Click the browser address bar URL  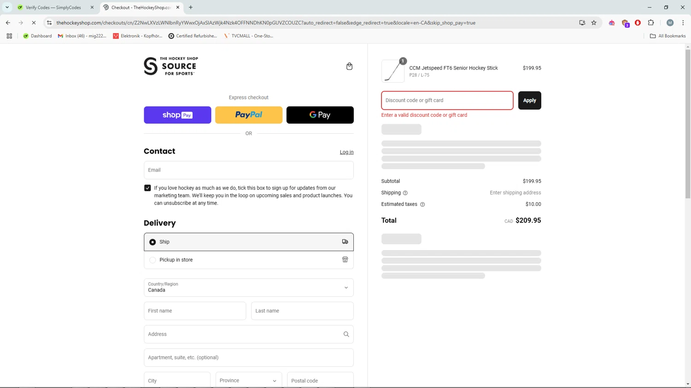266,23
